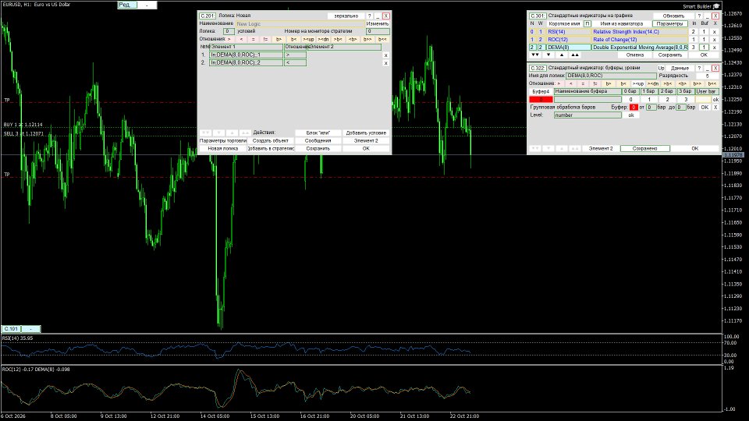The width and height of the screenshot is (749, 421).
Task: Choose '<' relation in C.201 logic panel
Action: point(241,39)
